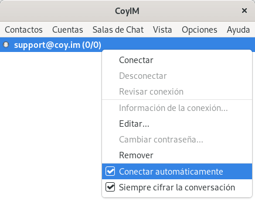Select Editar... in the context menu
This screenshot has width=255, height=219.
(177, 124)
